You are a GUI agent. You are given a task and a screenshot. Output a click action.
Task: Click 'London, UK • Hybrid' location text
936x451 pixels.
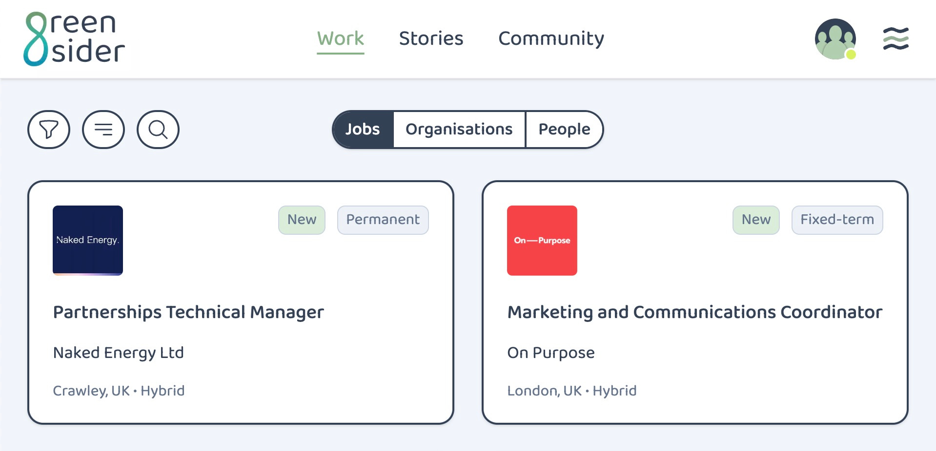(572, 391)
